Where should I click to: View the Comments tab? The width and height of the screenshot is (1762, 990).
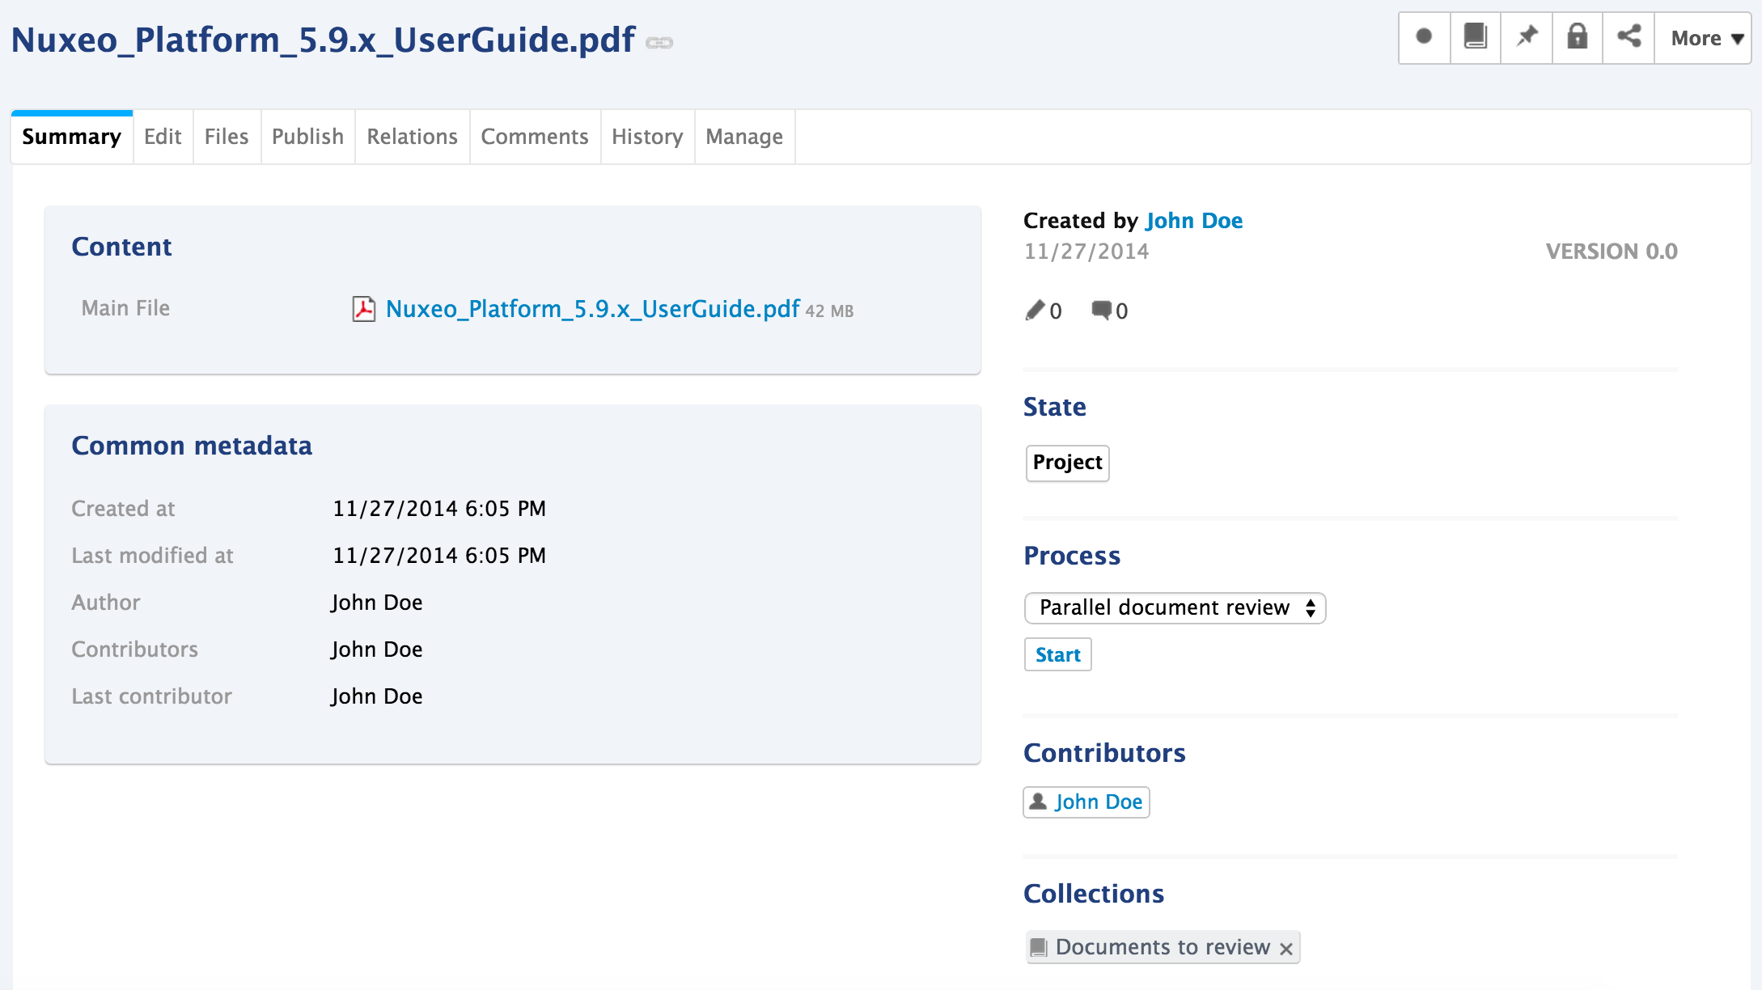(x=535, y=137)
